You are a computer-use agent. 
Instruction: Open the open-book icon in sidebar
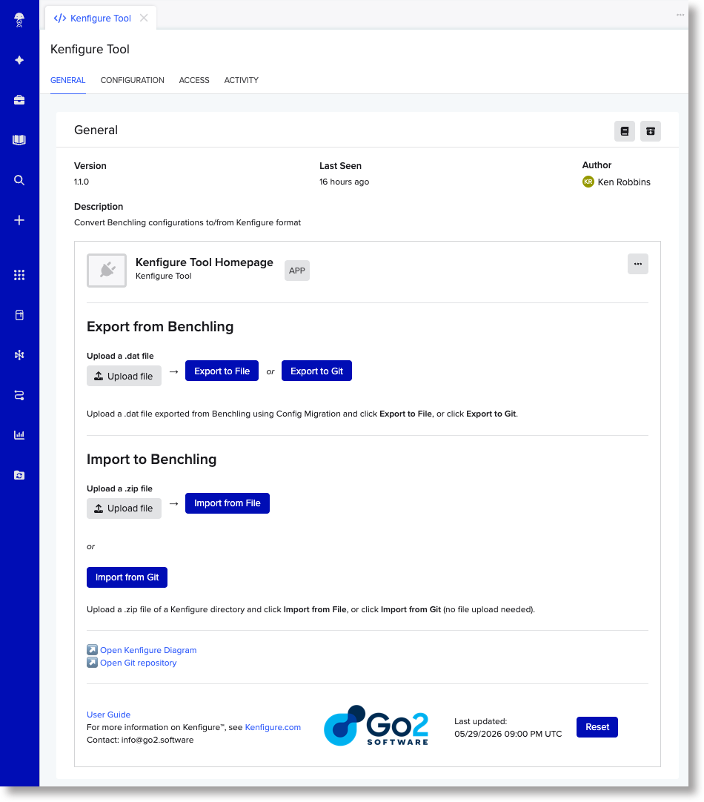click(19, 139)
